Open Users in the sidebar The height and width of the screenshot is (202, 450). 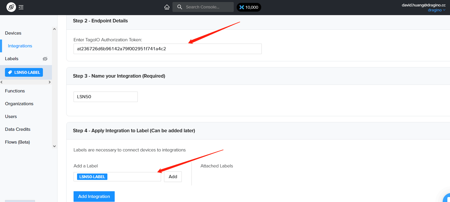coord(11,117)
